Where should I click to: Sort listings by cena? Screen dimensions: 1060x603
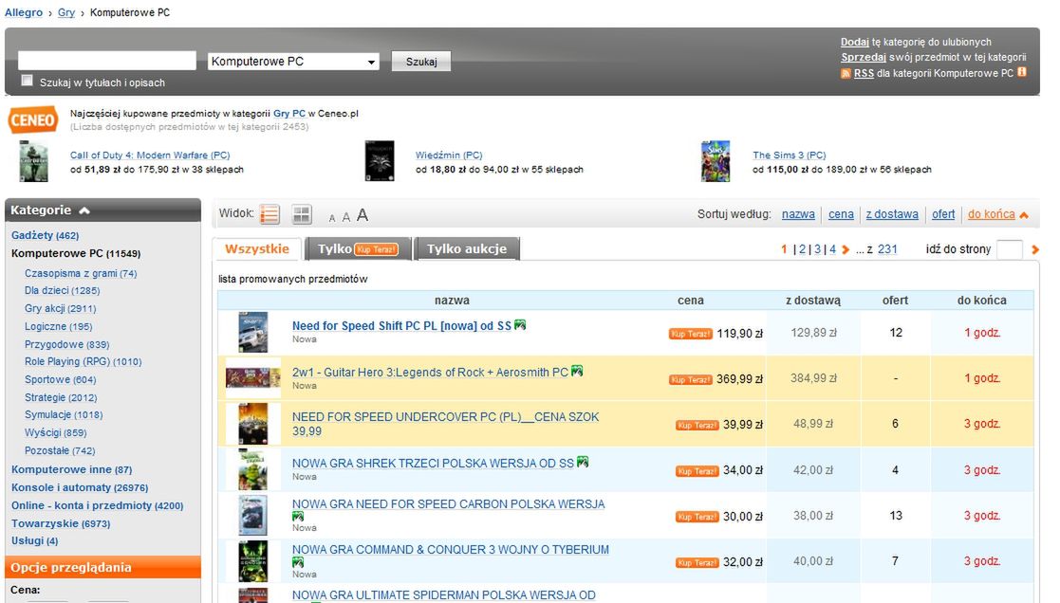point(841,214)
